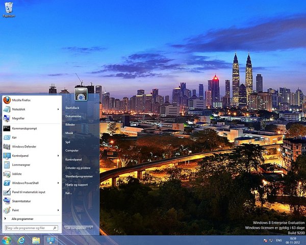Screen dimensions: 306x245
Task: Expand the Paint jump list arrow
Action: tap(59, 210)
